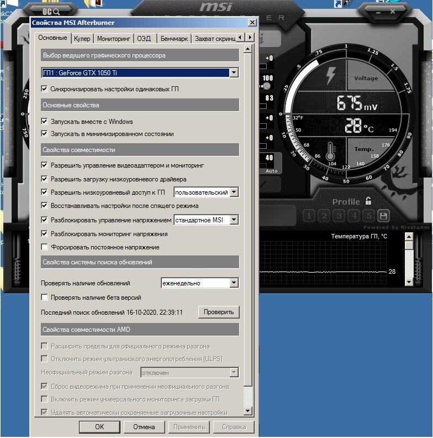Toggle start with Windows checkbox
The image size is (433, 438).
(44, 121)
